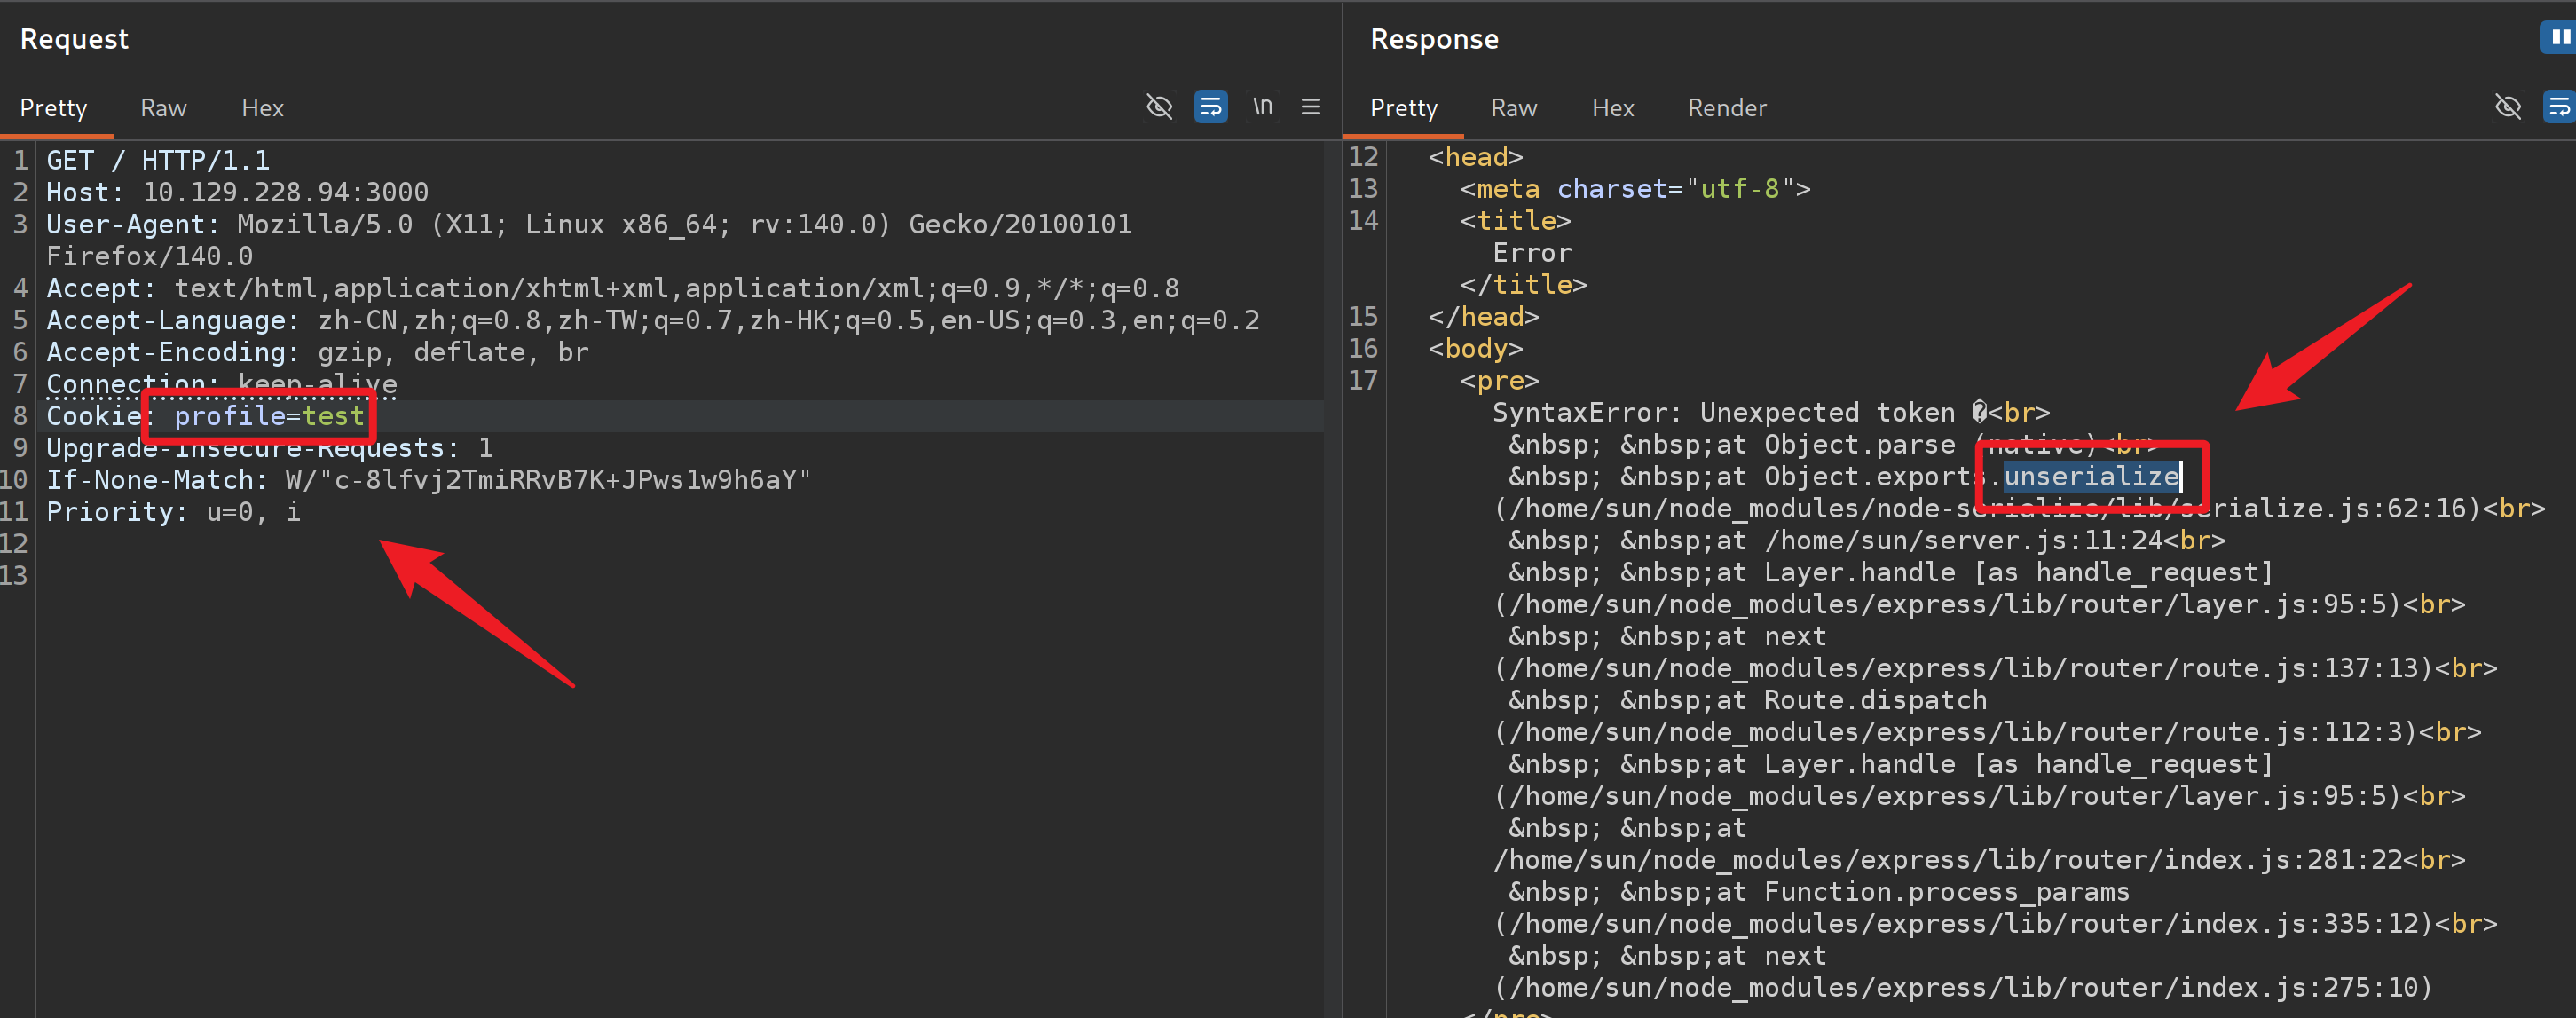Switch Response view to Raw tab

(x=1513, y=108)
